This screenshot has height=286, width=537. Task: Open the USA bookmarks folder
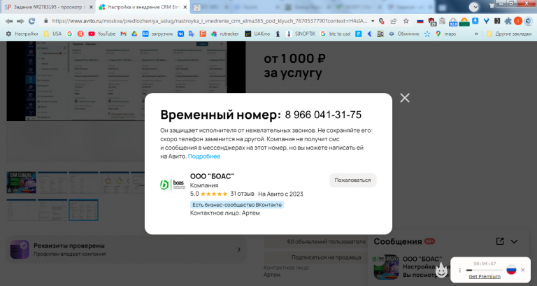52,34
